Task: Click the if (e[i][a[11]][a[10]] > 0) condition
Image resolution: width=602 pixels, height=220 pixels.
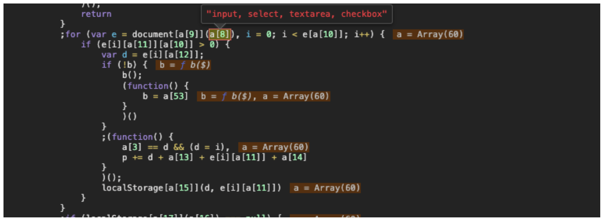Action: pyautogui.click(x=155, y=45)
